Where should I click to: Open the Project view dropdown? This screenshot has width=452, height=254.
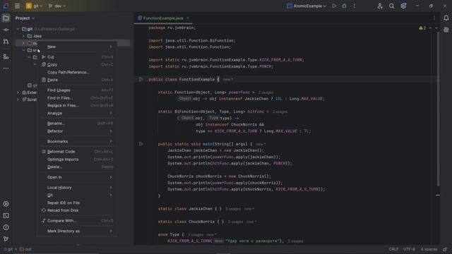pyautogui.click(x=25, y=18)
